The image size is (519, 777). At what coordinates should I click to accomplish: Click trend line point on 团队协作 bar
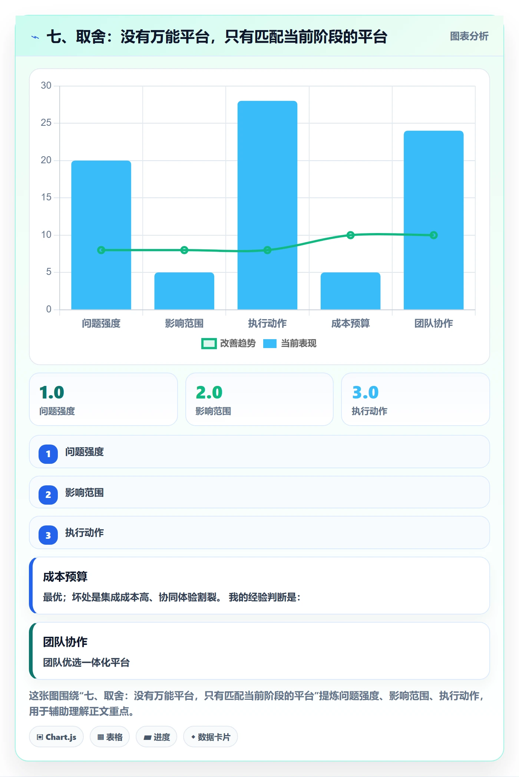point(434,235)
